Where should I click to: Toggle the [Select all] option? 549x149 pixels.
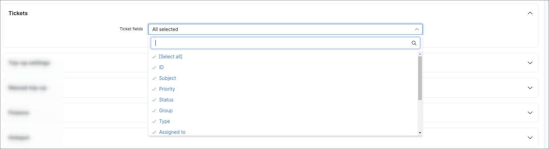[x=170, y=57]
